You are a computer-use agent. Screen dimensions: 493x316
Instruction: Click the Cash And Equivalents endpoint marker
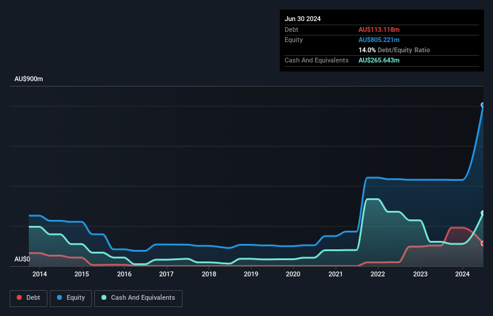pyautogui.click(x=483, y=213)
